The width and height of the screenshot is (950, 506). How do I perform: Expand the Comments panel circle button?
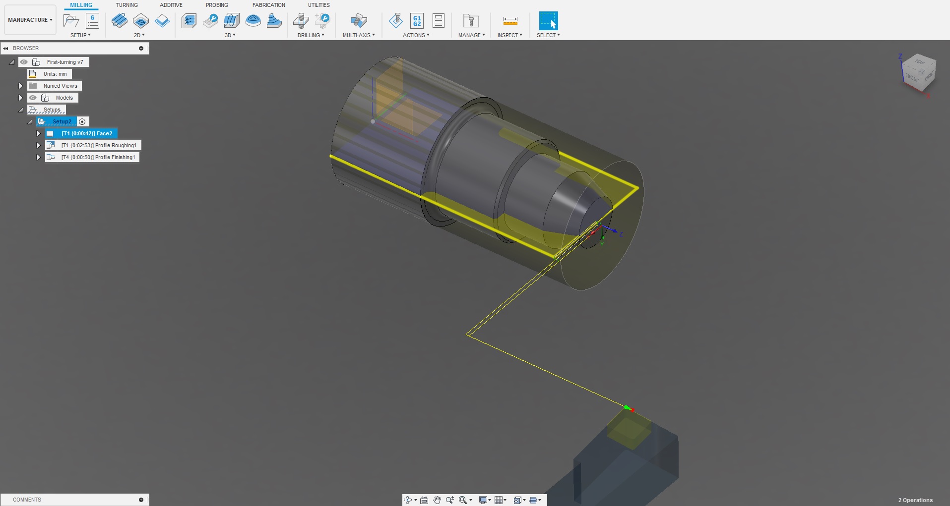[x=141, y=500]
